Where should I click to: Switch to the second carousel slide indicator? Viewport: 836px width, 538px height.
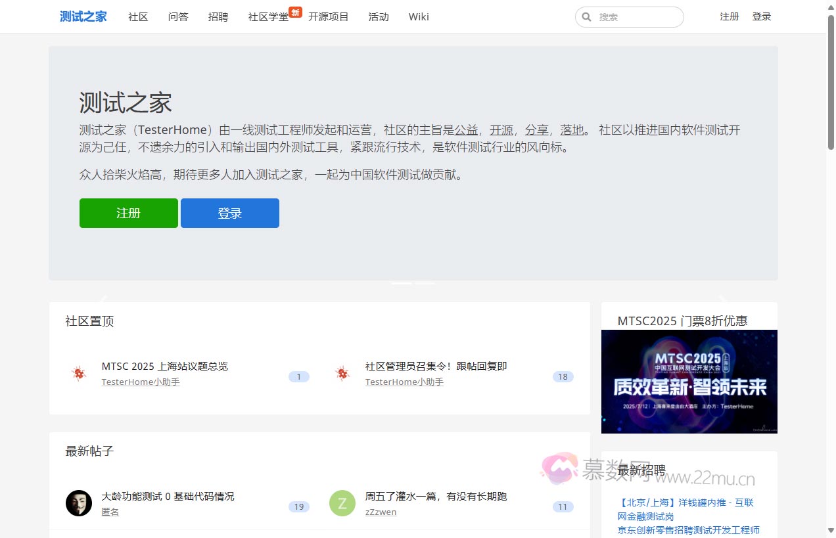click(x=425, y=283)
